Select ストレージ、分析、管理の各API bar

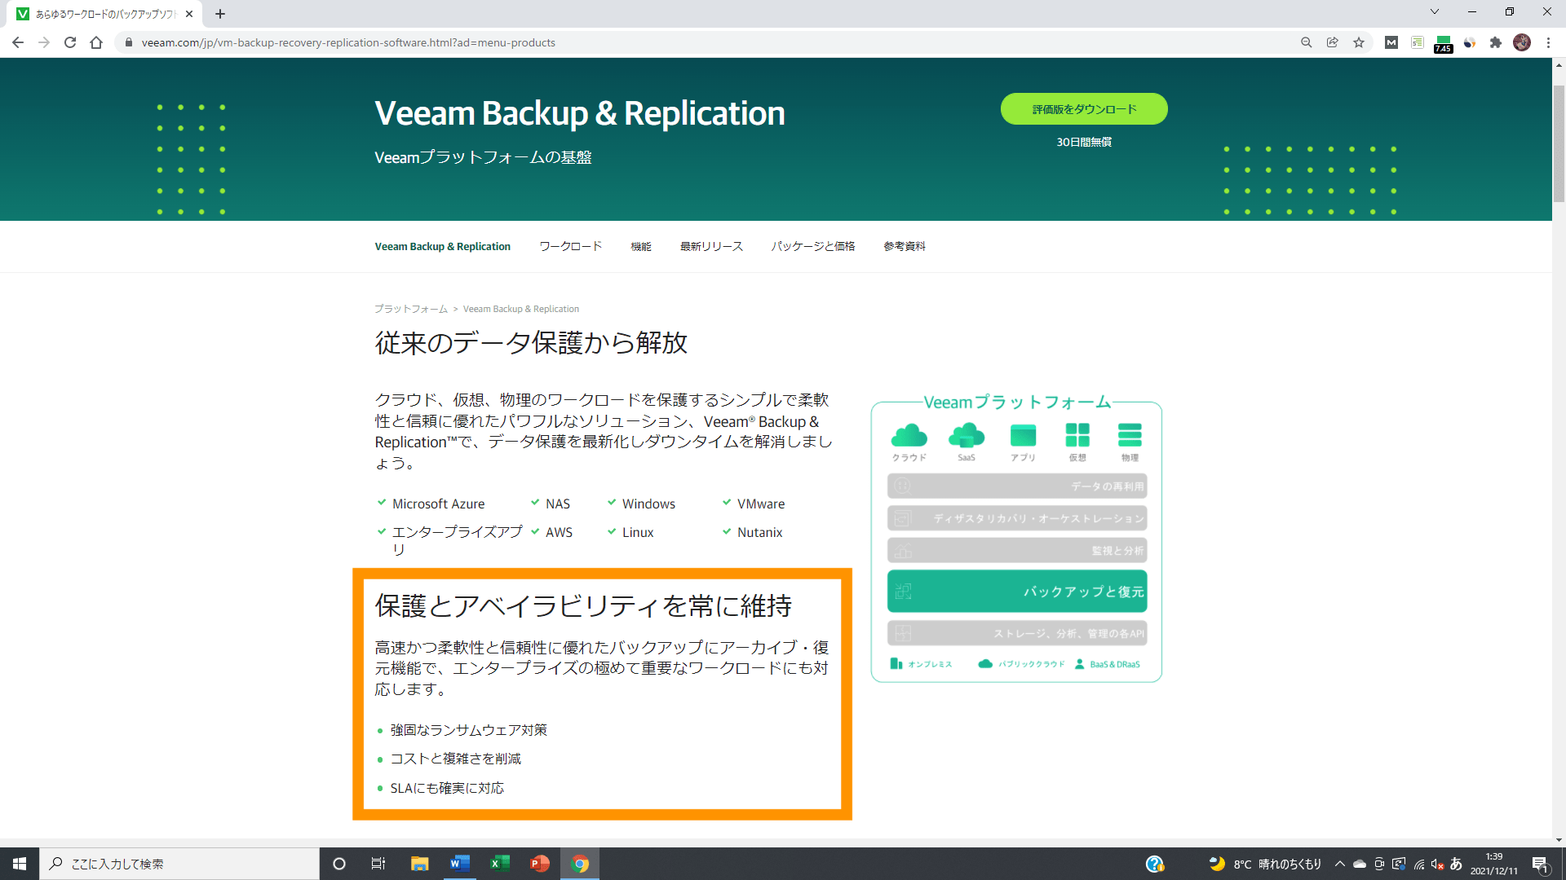coord(1017,633)
